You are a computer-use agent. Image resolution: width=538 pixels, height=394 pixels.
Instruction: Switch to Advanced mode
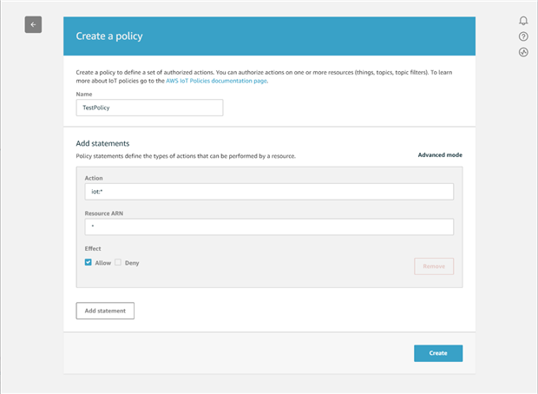pyautogui.click(x=440, y=155)
